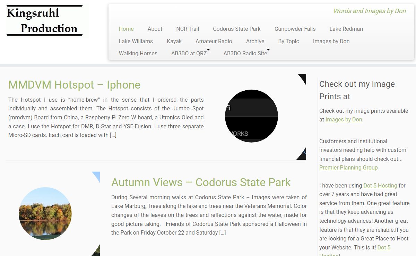
Task: Open Autumn Views – Codorus State Park title
Action: pos(201,182)
